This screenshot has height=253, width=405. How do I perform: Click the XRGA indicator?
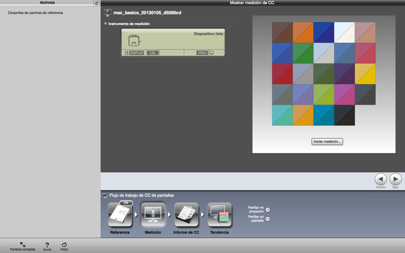coord(202,53)
